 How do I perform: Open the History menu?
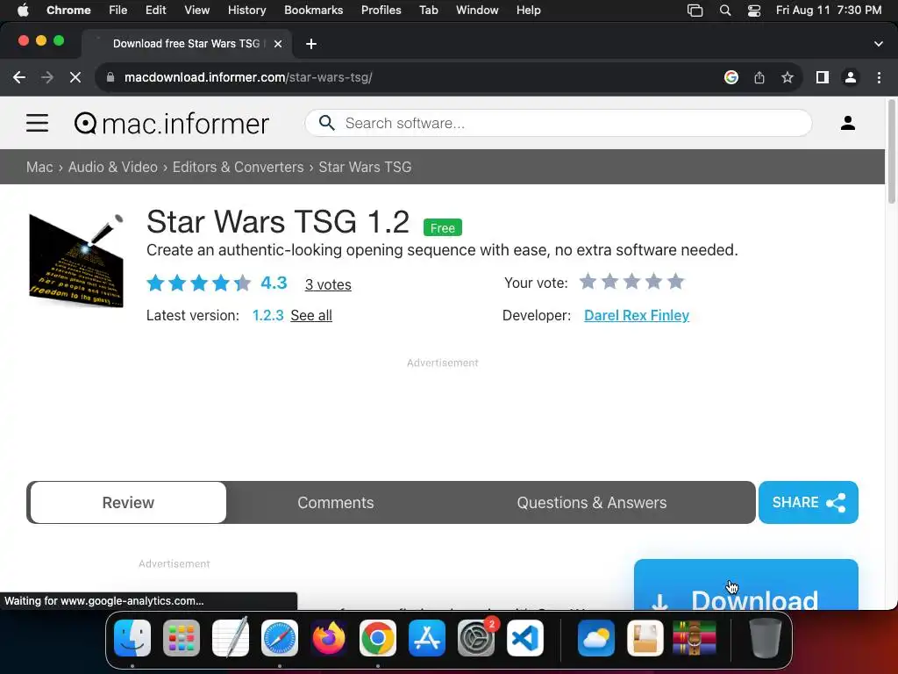246,10
